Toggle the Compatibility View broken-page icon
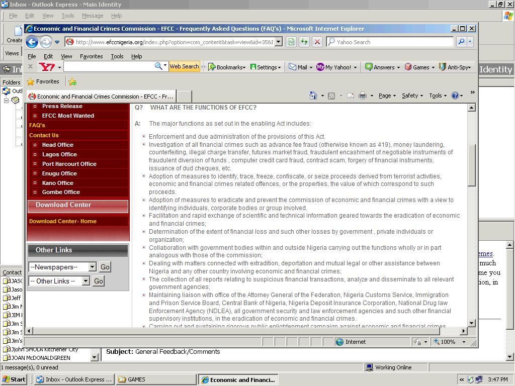The image size is (515, 386). pos(291,42)
